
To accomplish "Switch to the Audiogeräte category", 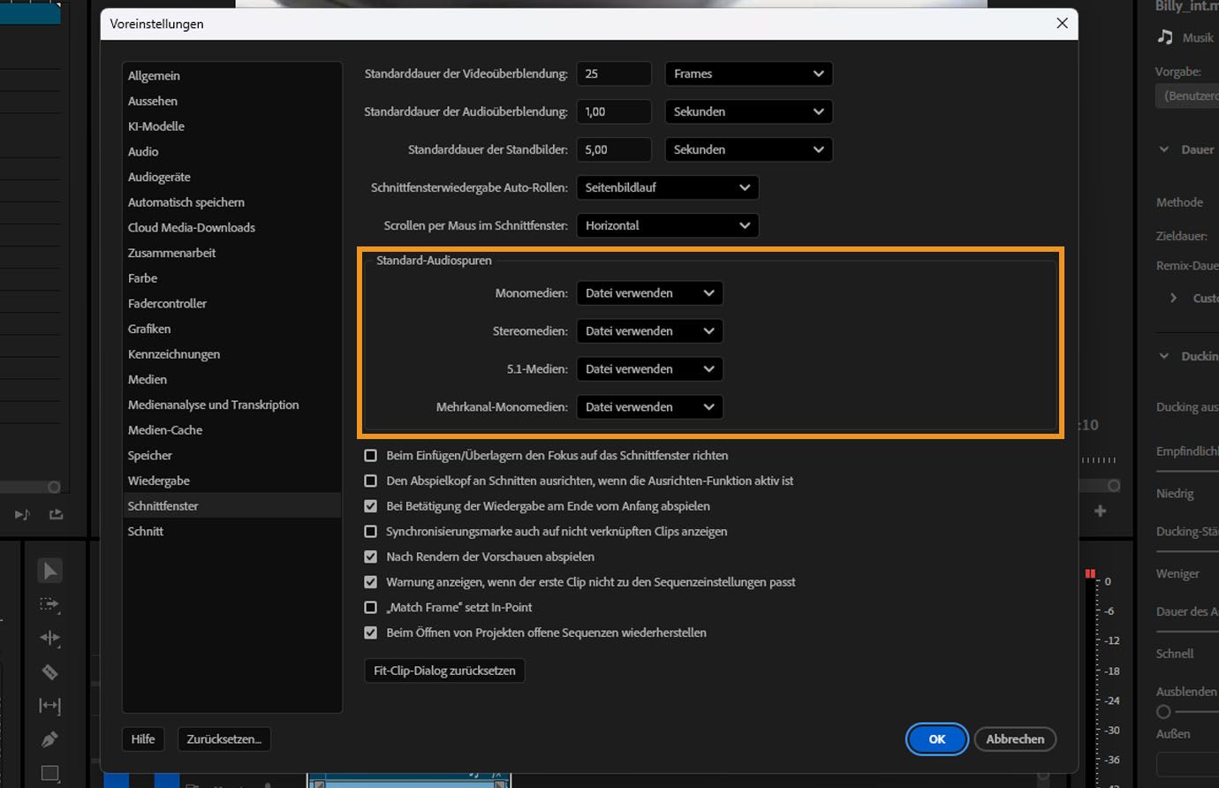I will (x=159, y=177).
